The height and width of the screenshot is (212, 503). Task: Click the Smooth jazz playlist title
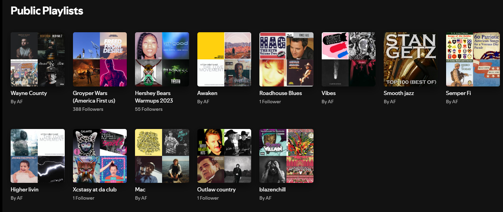pos(399,93)
